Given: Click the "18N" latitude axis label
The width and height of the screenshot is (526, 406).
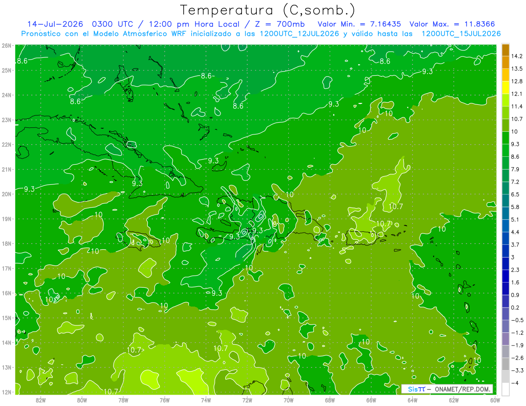Looking at the screenshot, I should [7, 244].
